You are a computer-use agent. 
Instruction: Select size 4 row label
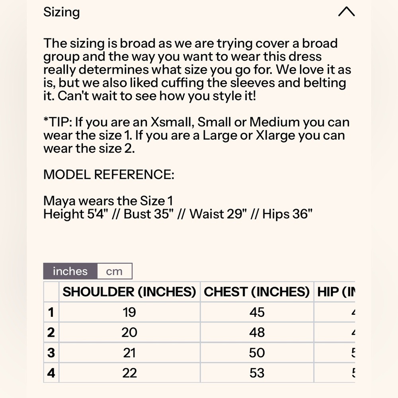coord(51,373)
